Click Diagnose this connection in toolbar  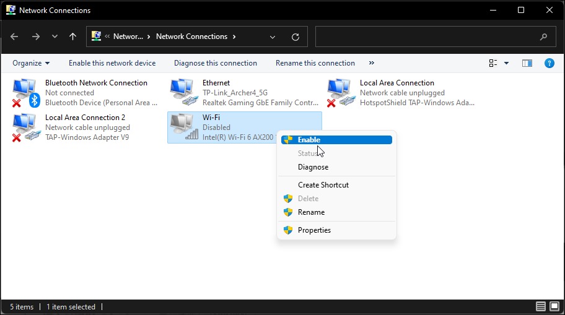(x=215, y=63)
